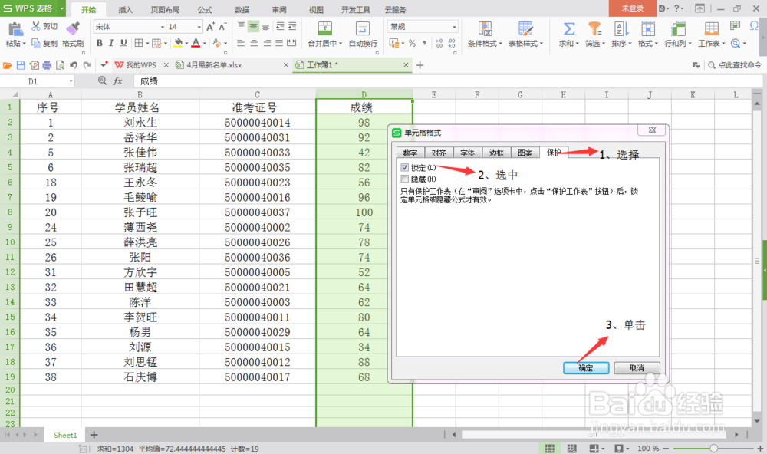
Task: Click the Filter (筛选) funnel icon
Action: [594, 28]
